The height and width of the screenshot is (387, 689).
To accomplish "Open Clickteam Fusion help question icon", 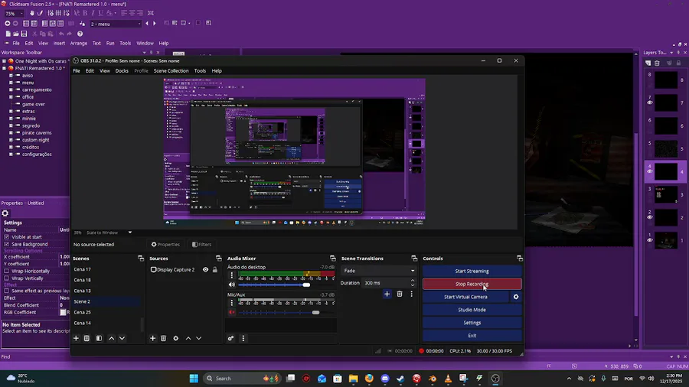I will coord(80,34).
